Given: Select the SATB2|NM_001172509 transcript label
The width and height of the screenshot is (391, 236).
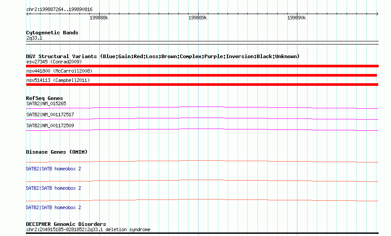Looking at the screenshot, I should coord(50,125).
